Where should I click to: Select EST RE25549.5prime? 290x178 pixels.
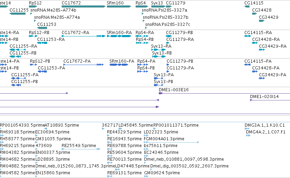coord(81,149)
